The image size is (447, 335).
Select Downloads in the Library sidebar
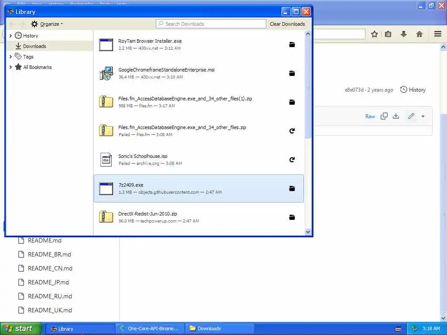34,46
